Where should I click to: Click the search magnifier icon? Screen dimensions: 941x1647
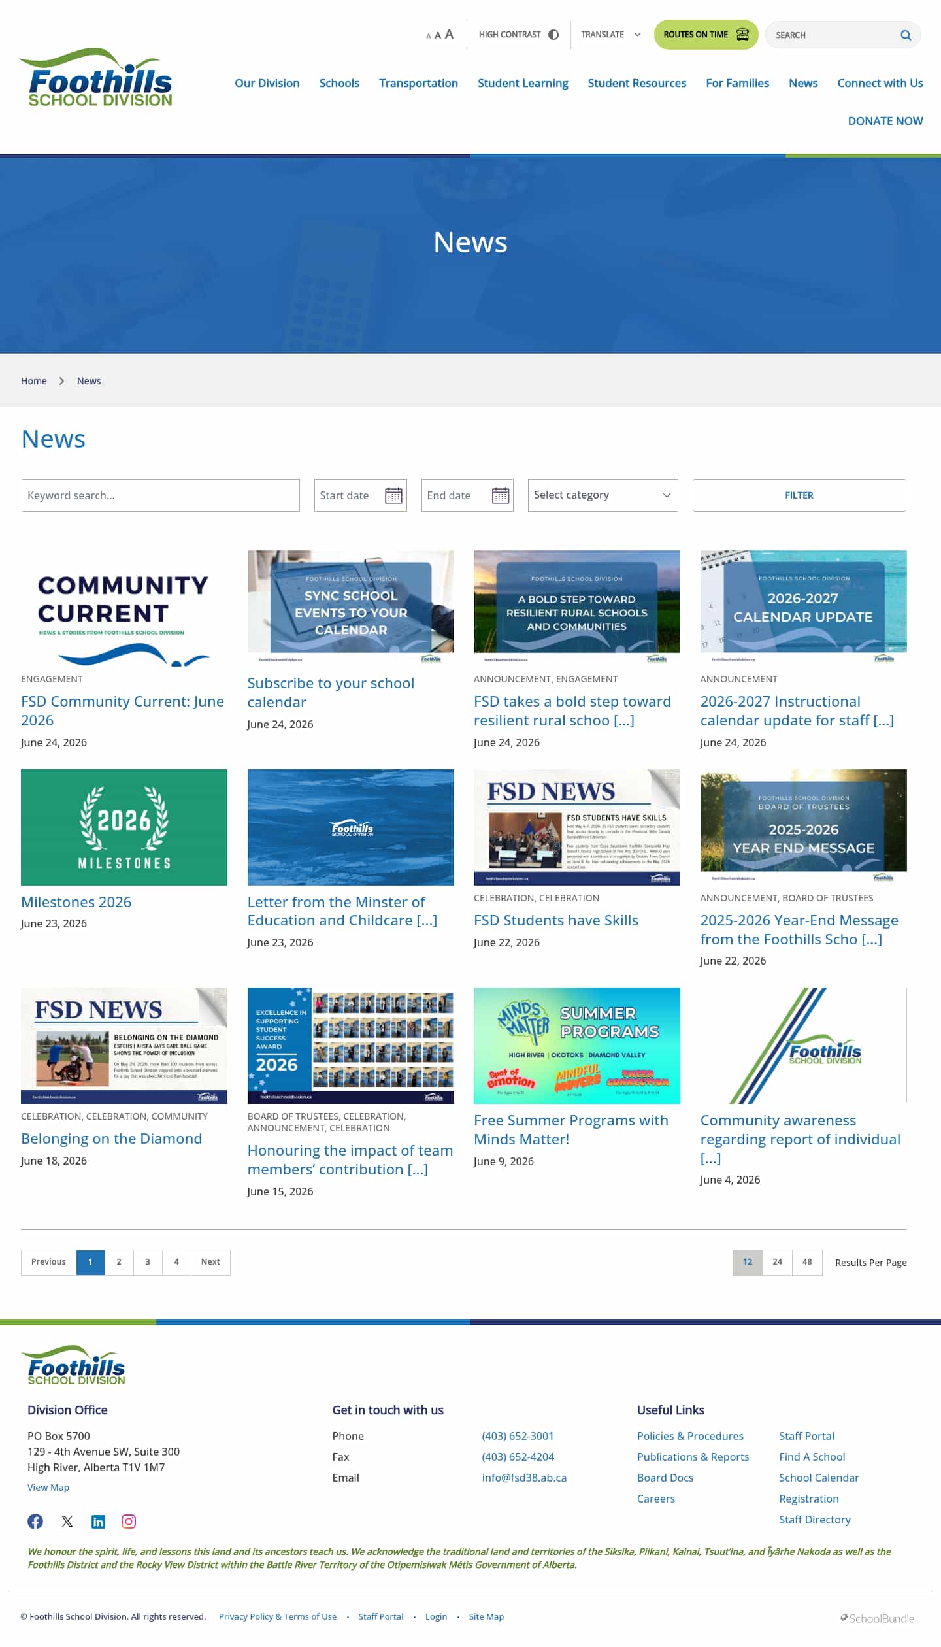coord(906,35)
